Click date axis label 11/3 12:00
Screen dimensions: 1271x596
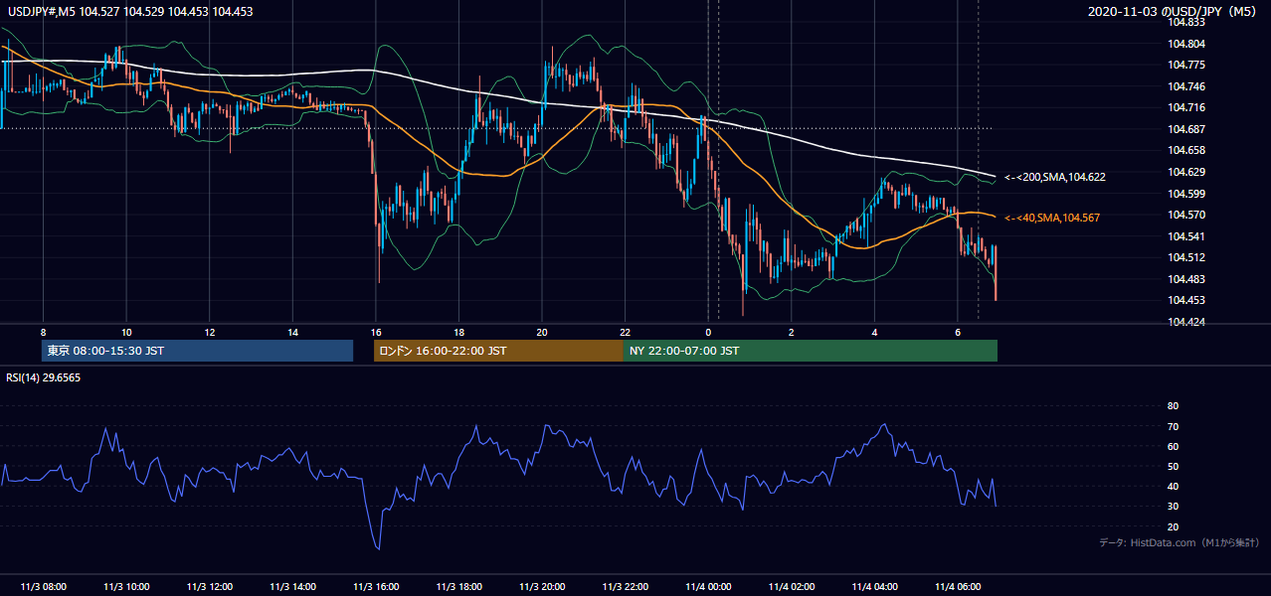pyautogui.click(x=209, y=587)
